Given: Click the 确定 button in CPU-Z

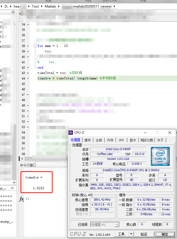Looking at the screenshot, I should click(165, 234).
